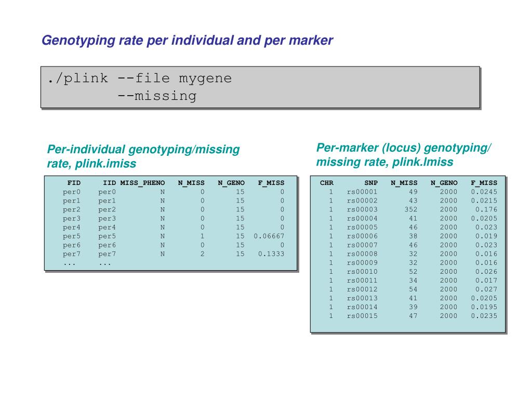Click the SNP 'rs00010'
532x399 pixels.
[362, 272]
